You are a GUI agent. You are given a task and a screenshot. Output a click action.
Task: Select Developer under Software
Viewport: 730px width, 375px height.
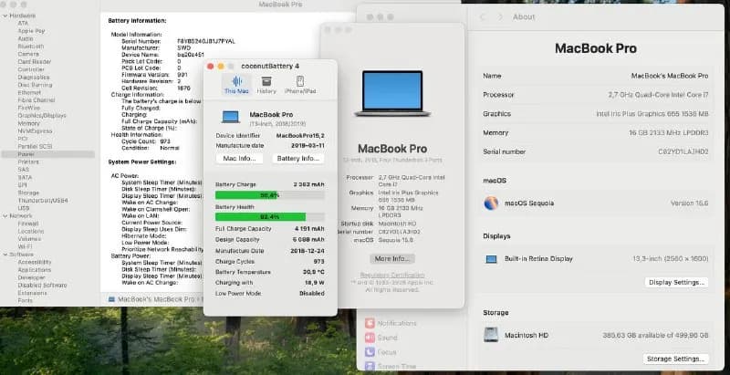(x=31, y=277)
